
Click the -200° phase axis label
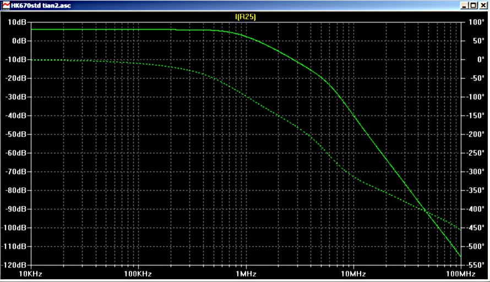(x=475, y=135)
